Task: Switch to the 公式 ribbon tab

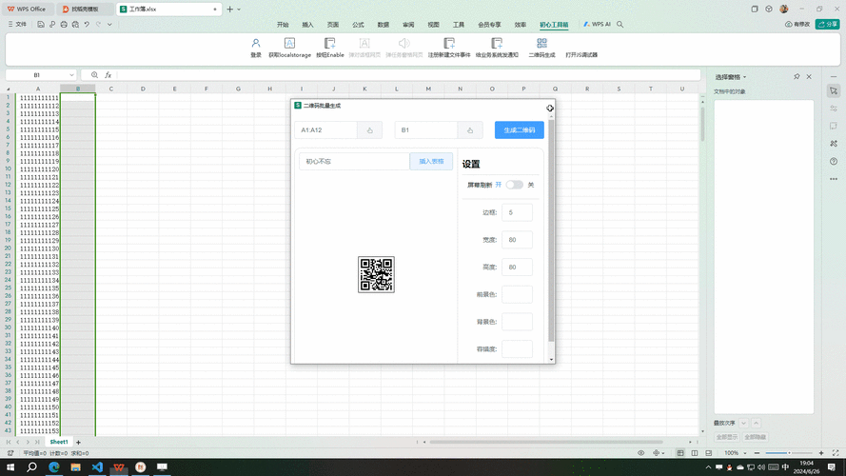Action: [x=358, y=25]
